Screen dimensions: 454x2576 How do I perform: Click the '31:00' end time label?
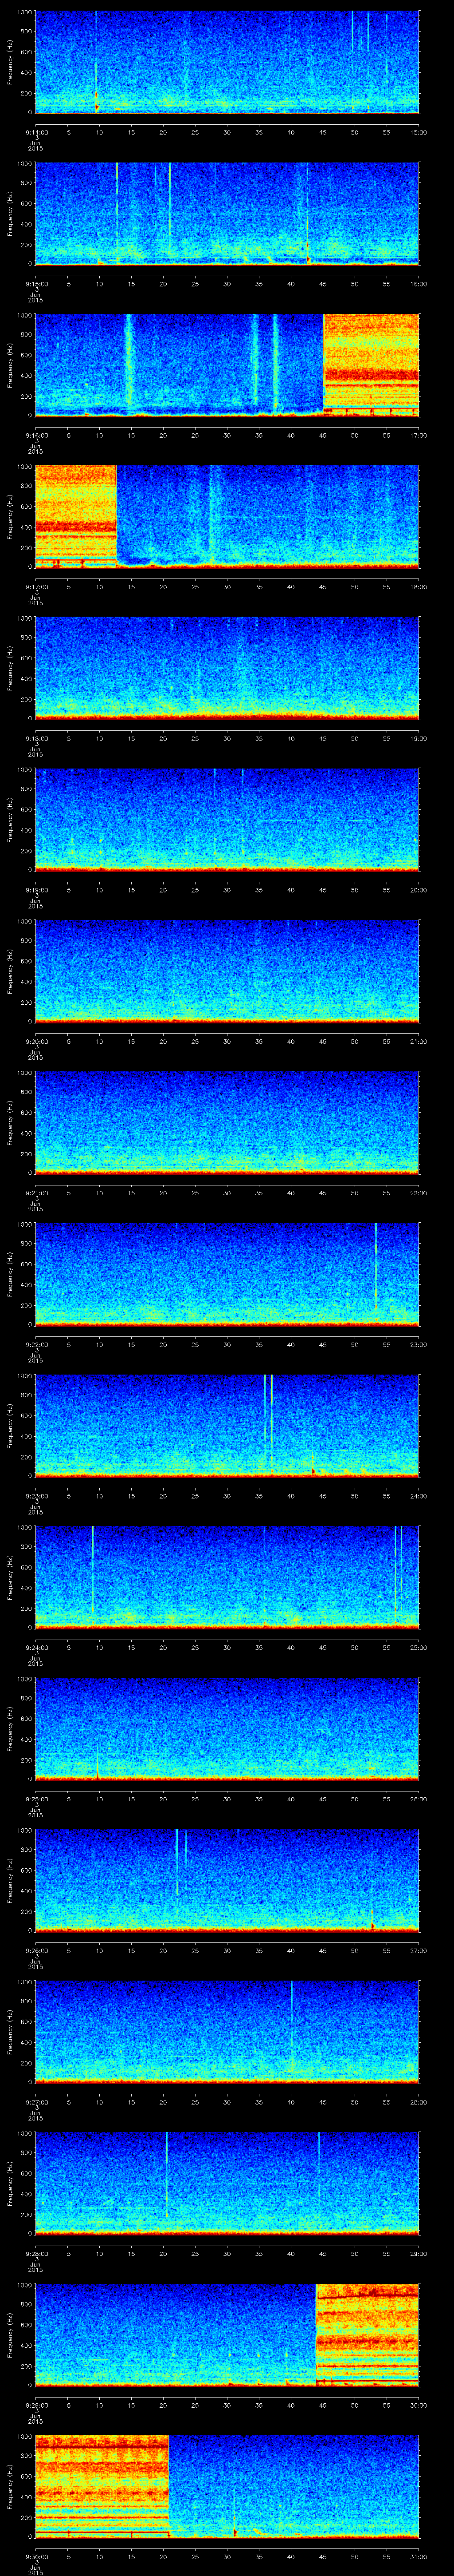[418, 2558]
